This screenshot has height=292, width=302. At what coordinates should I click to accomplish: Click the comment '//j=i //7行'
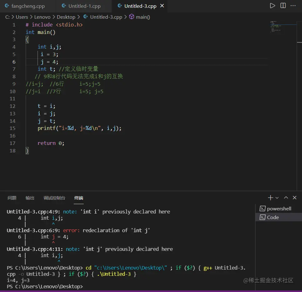pos(43,92)
